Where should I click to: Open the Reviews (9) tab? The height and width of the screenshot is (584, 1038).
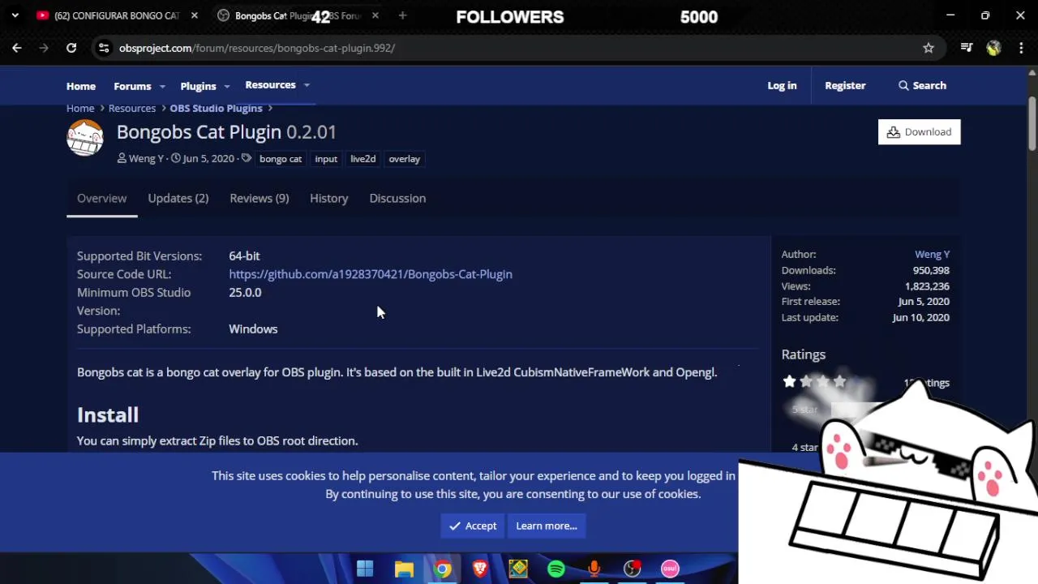click(x=259, y=198)
